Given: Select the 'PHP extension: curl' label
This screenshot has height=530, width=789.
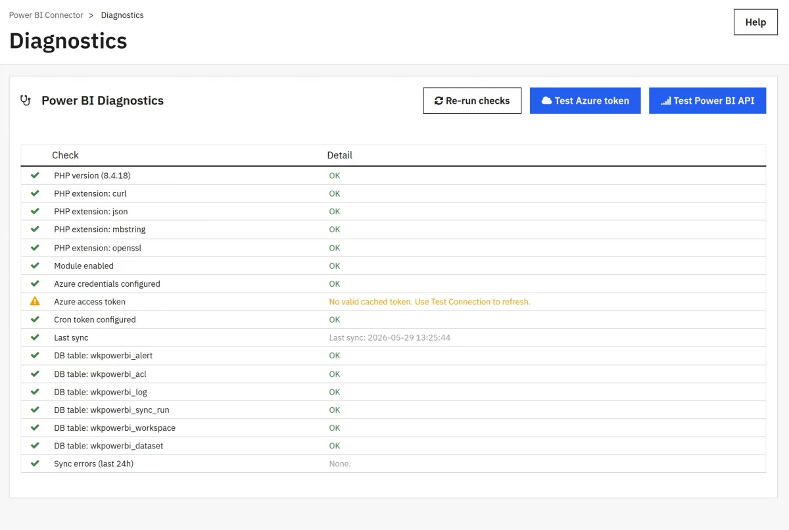Looking at the screenshot, I should (x=90, y=193).
